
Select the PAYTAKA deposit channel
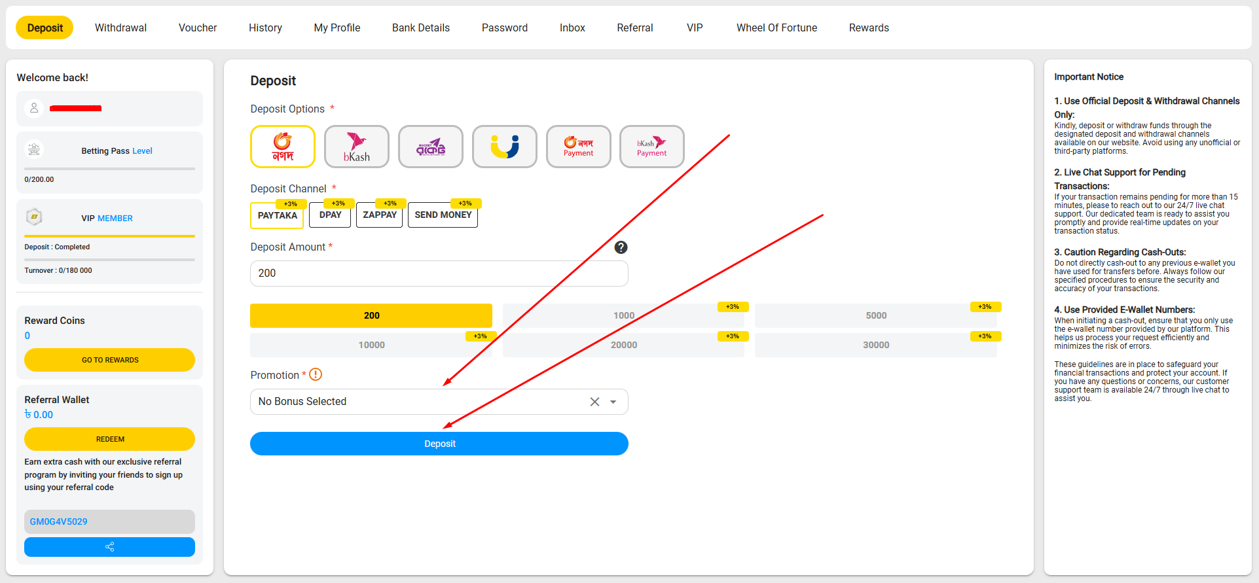277,215
